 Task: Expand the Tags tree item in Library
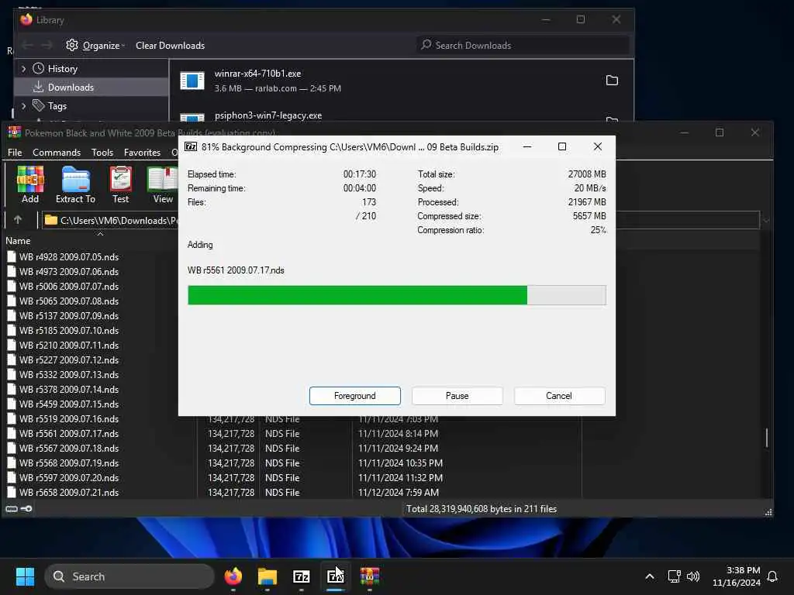[x=23, y=105]
